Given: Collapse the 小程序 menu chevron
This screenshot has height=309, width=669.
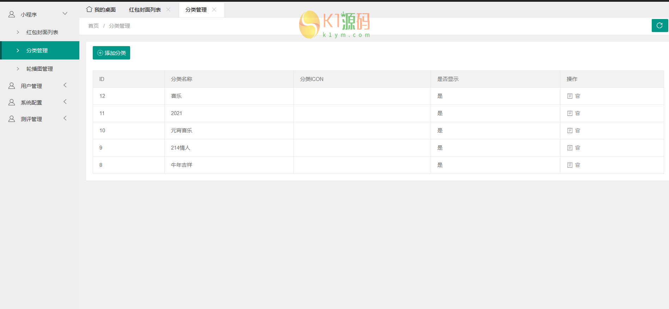Looking at the screenshot, I should pos(65,14).
